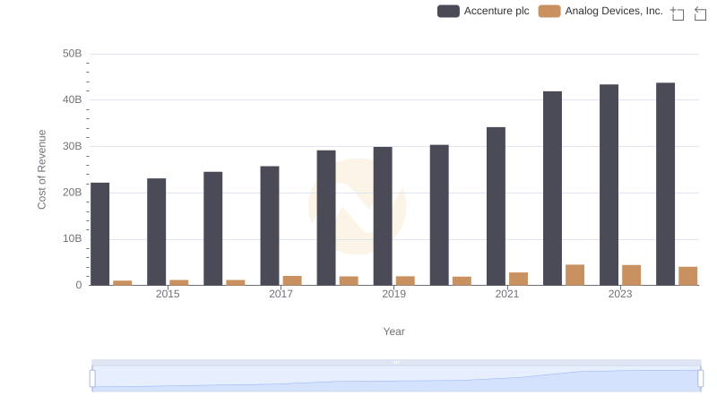Click the Analog Devices bar for 2022
The height and width of the screenshot is (413, 717).
(574, 275)
